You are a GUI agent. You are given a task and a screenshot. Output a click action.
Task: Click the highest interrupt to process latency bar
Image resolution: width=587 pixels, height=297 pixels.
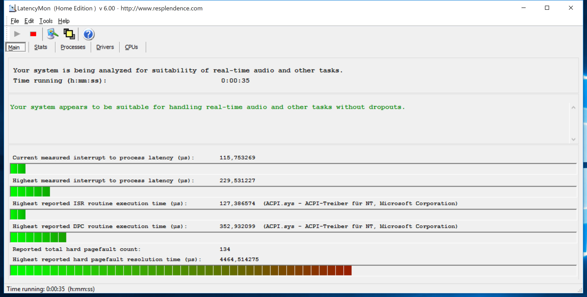(293, 192)
